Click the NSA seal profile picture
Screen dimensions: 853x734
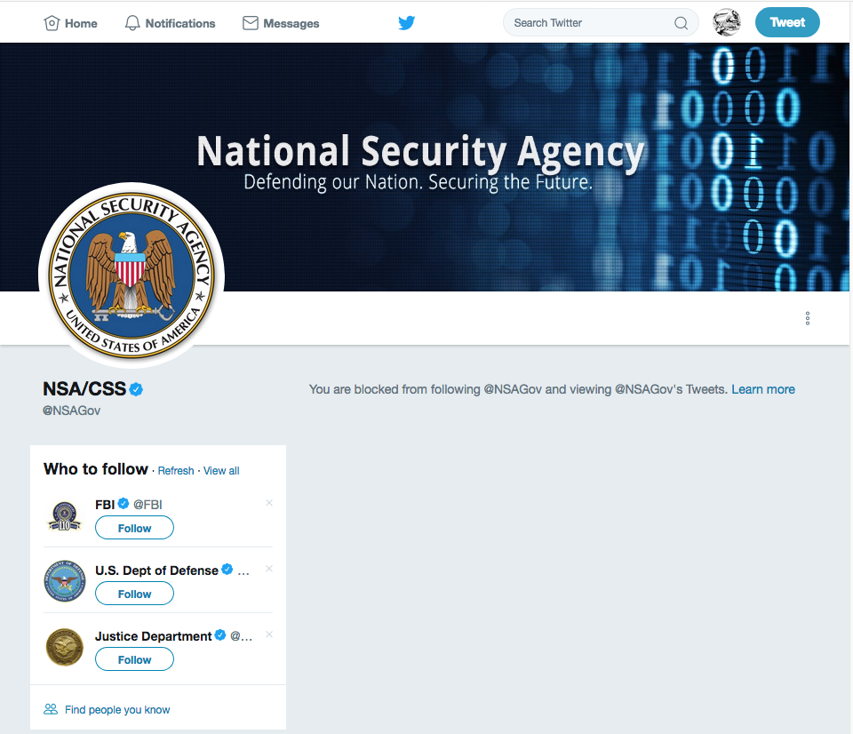click(132, 275)
